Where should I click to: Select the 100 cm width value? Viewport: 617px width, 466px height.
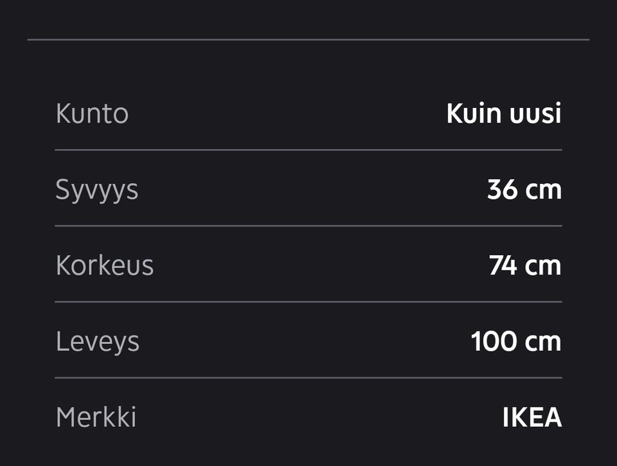point(516,341)
